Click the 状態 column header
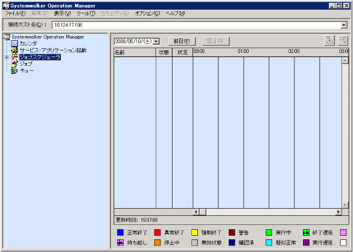 164,52
